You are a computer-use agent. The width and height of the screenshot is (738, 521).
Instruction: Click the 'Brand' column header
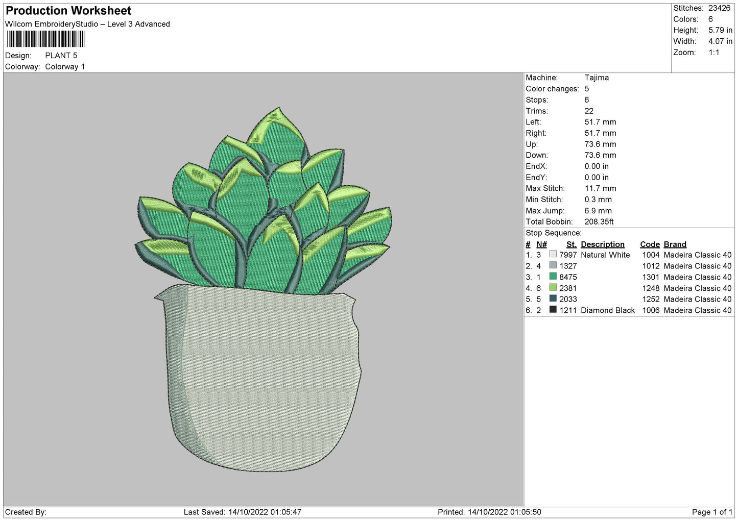pos(675,244)
